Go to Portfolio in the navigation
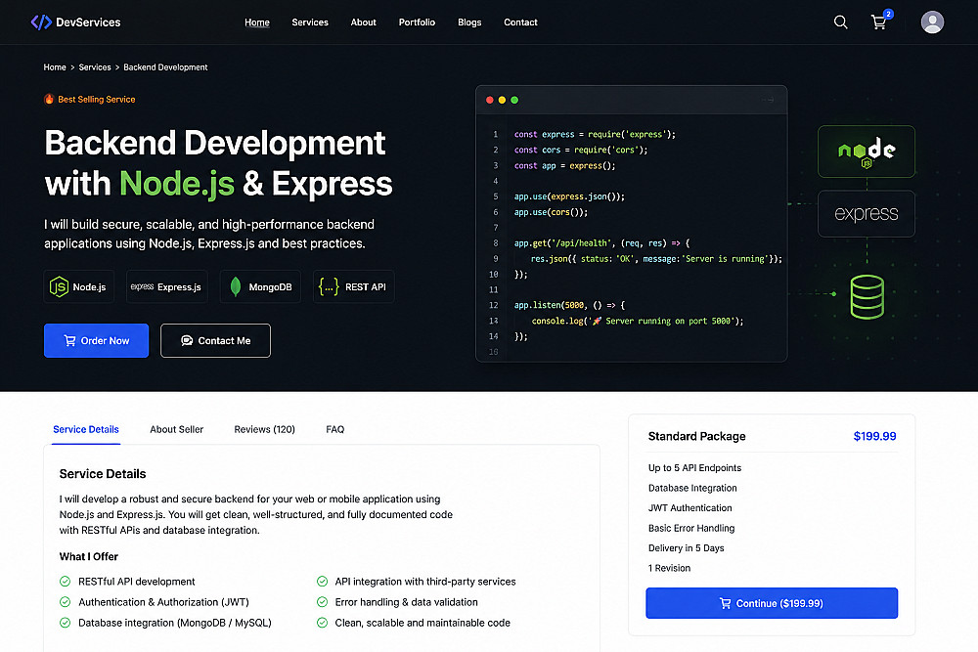The width and height of the screenshot is (978, 652). pos(417,22)
